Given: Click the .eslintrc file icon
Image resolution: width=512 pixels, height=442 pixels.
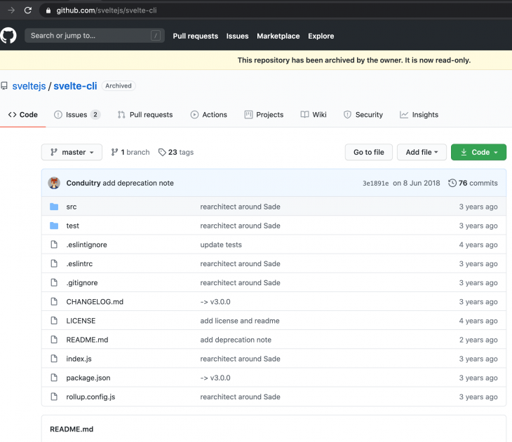Looking at the screenshot, I should coord(54,263).
